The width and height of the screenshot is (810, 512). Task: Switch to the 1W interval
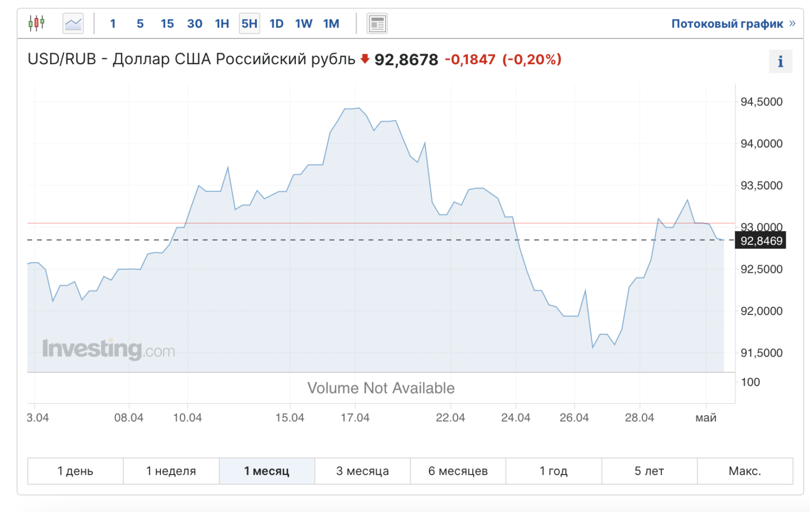point(304,24)
